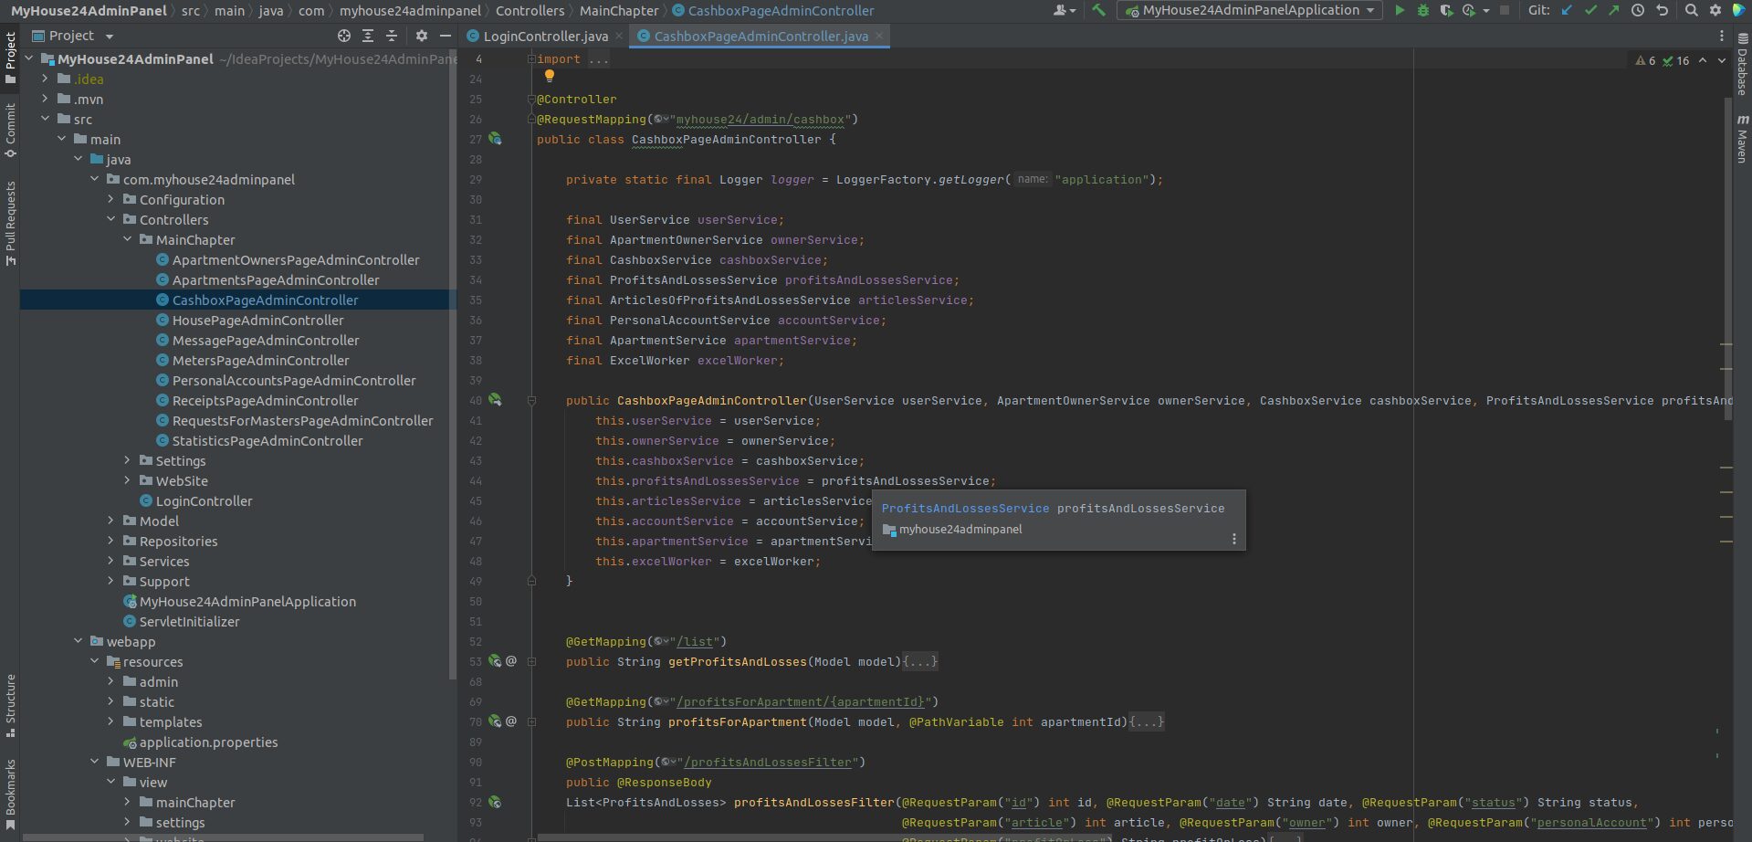Toggle the Database side panel
1752x842 pixels.
1742,67
